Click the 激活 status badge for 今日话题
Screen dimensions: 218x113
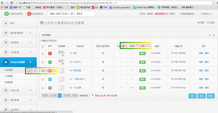pyautogui.click(x=142, y=88)
